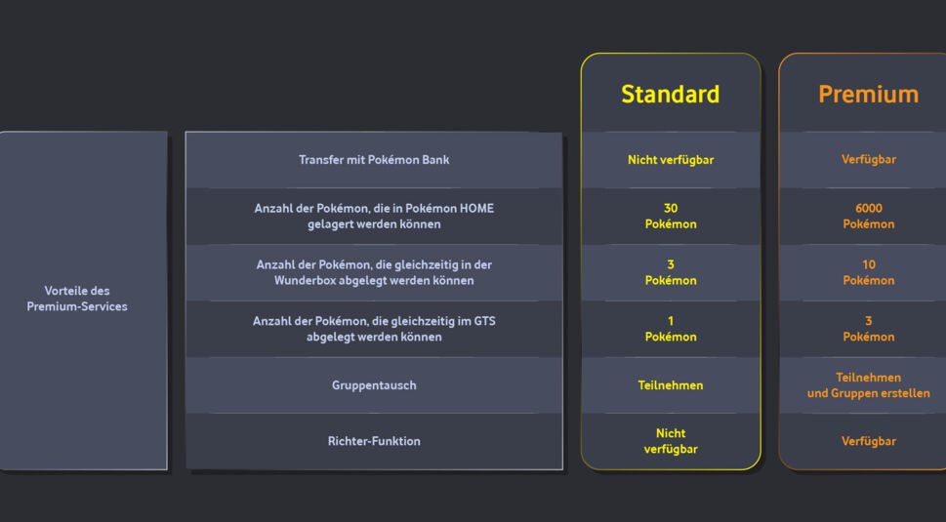Select Premium's Verfügbar for Richter-Funktion
The height and width of the screenshot is (522, 946).
tap(868, 441)
